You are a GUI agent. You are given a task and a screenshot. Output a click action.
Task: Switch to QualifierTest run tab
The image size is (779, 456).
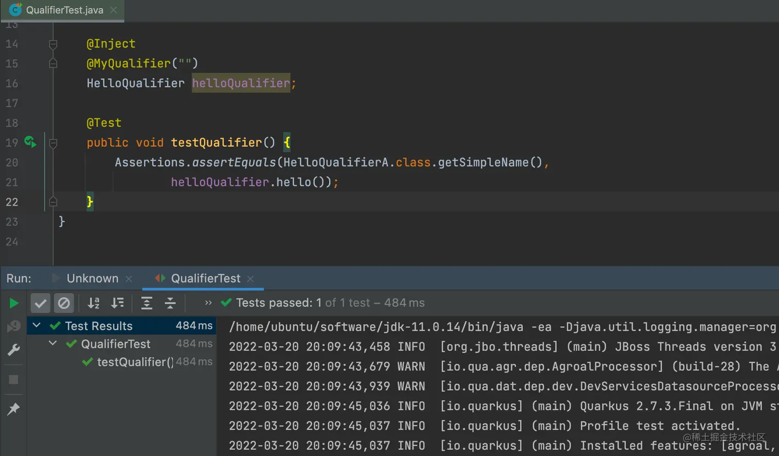pos(206,278)
